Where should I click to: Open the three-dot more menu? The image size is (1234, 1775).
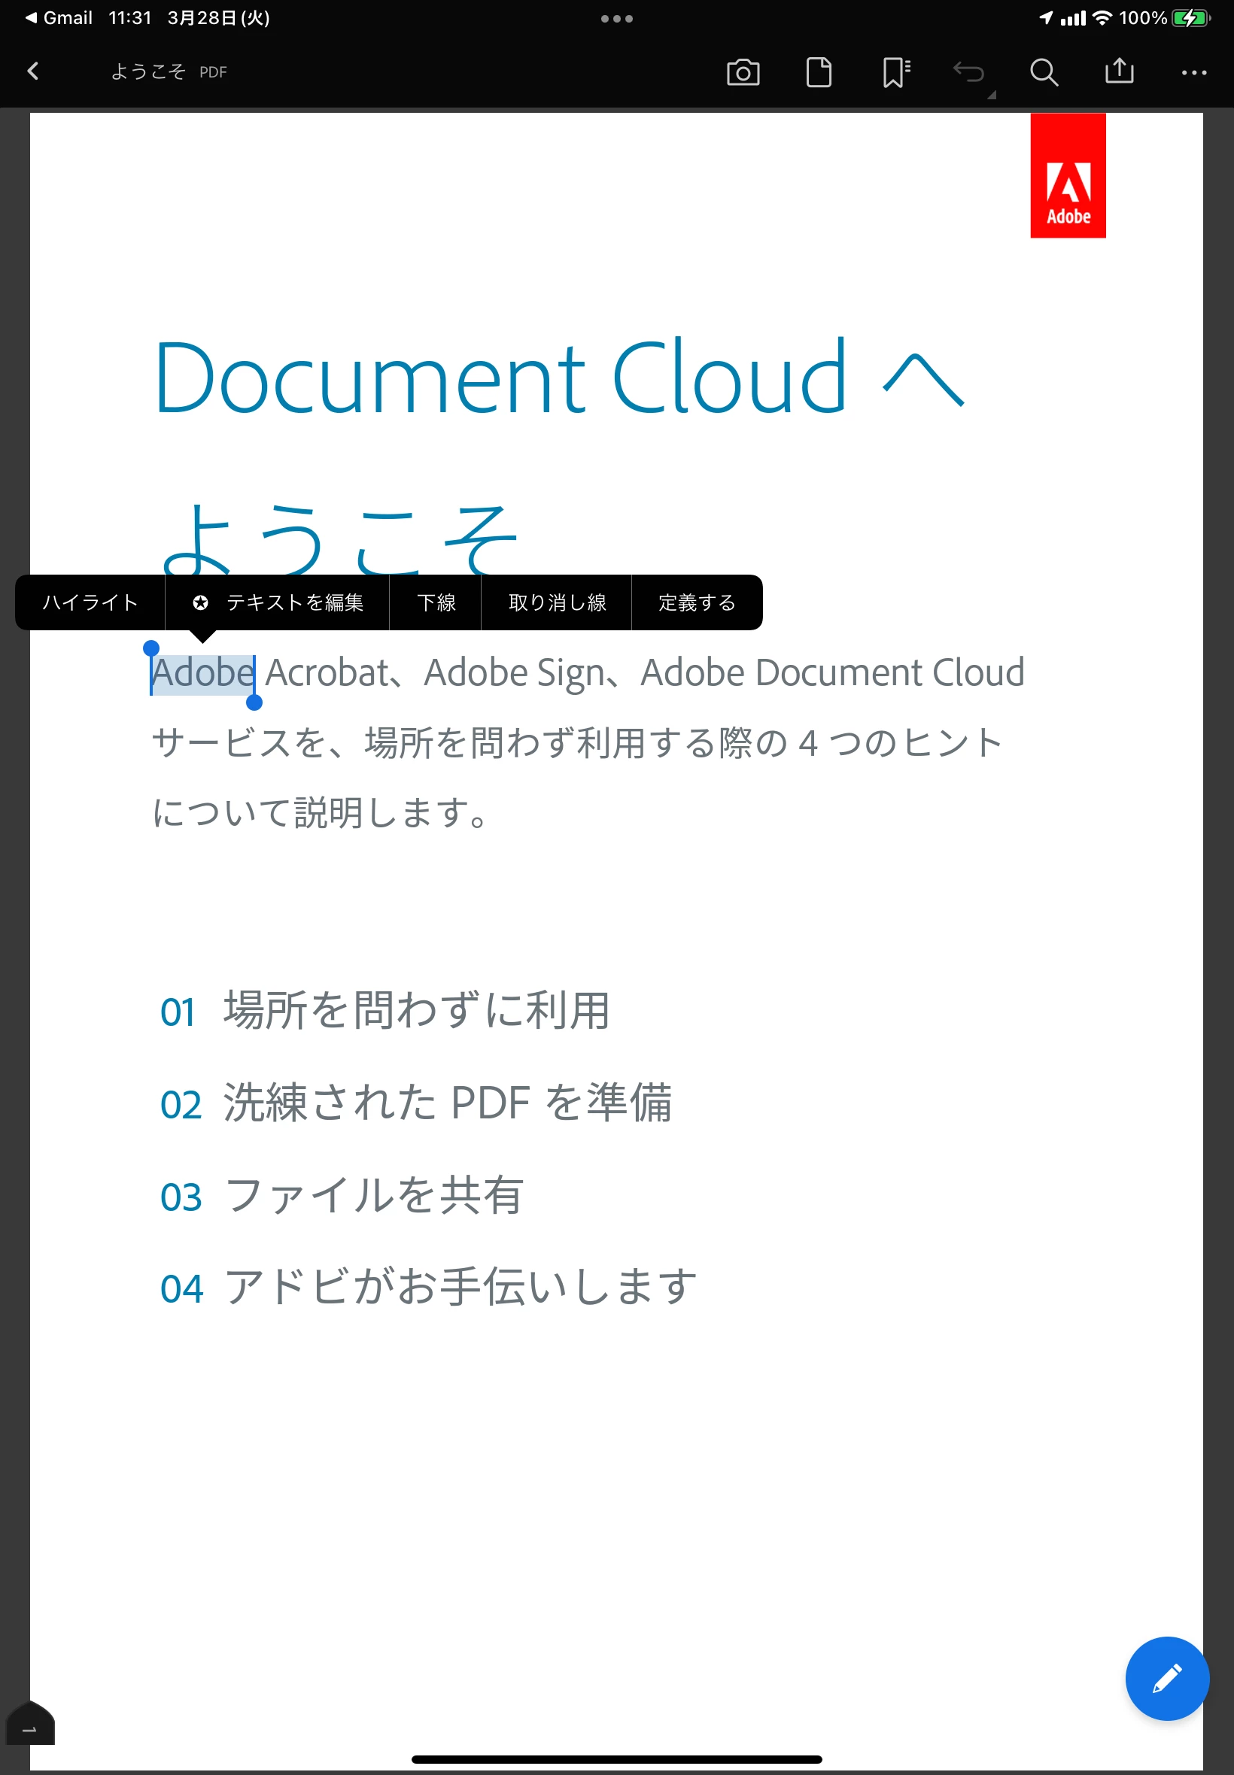coord(1194,73)
